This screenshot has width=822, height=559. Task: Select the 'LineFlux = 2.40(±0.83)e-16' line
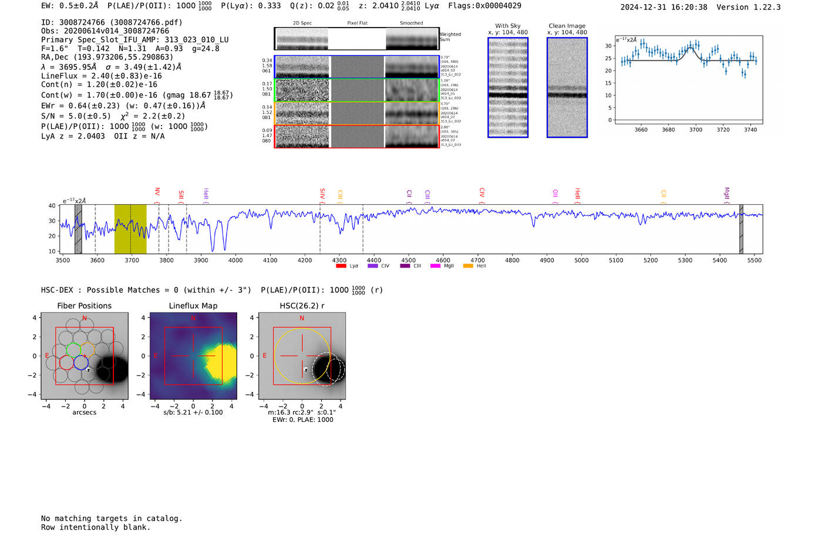click(x=102, y=76)
